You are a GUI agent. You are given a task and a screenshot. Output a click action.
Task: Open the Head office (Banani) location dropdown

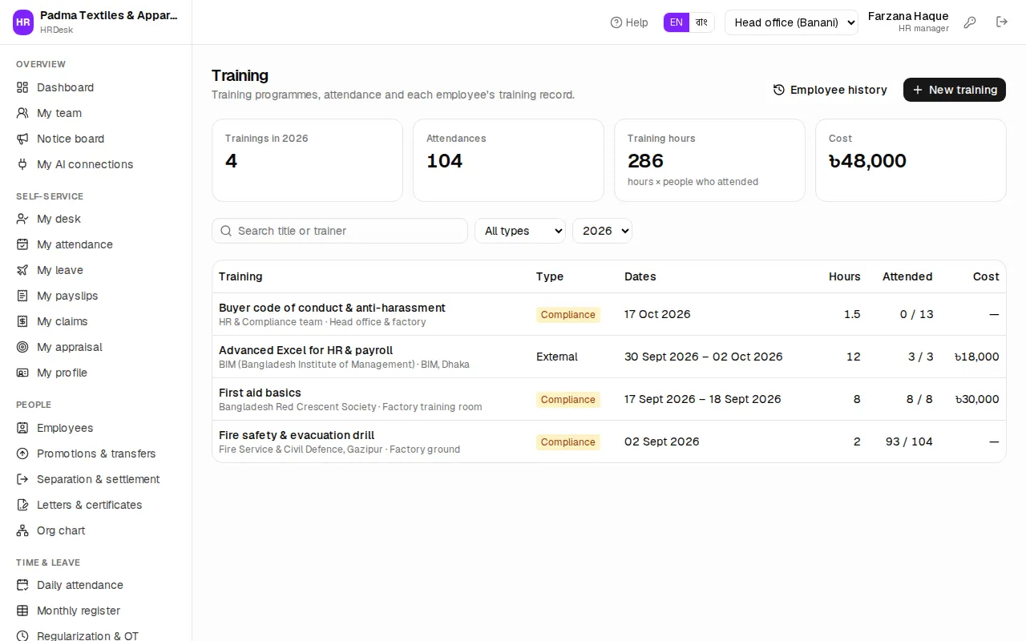click(x=791, y=22)
